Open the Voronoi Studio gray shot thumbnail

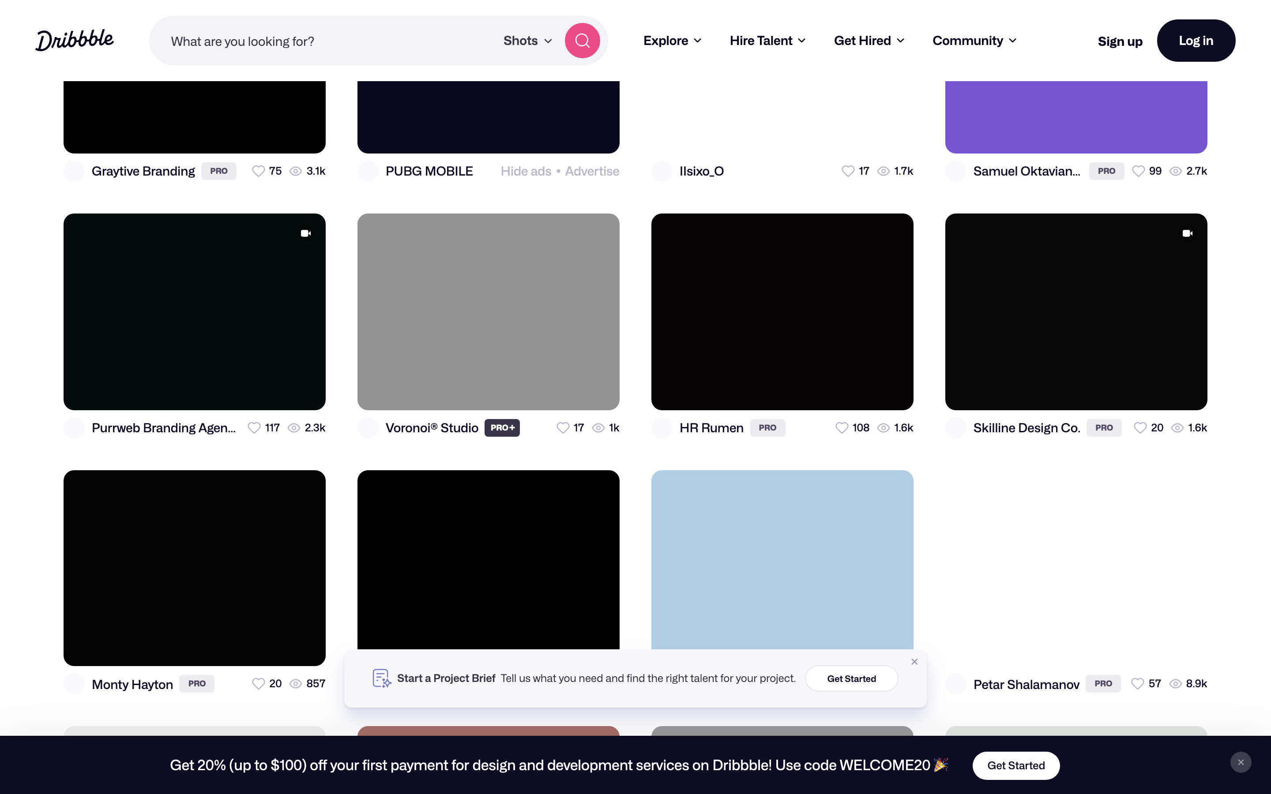(489, 311)
